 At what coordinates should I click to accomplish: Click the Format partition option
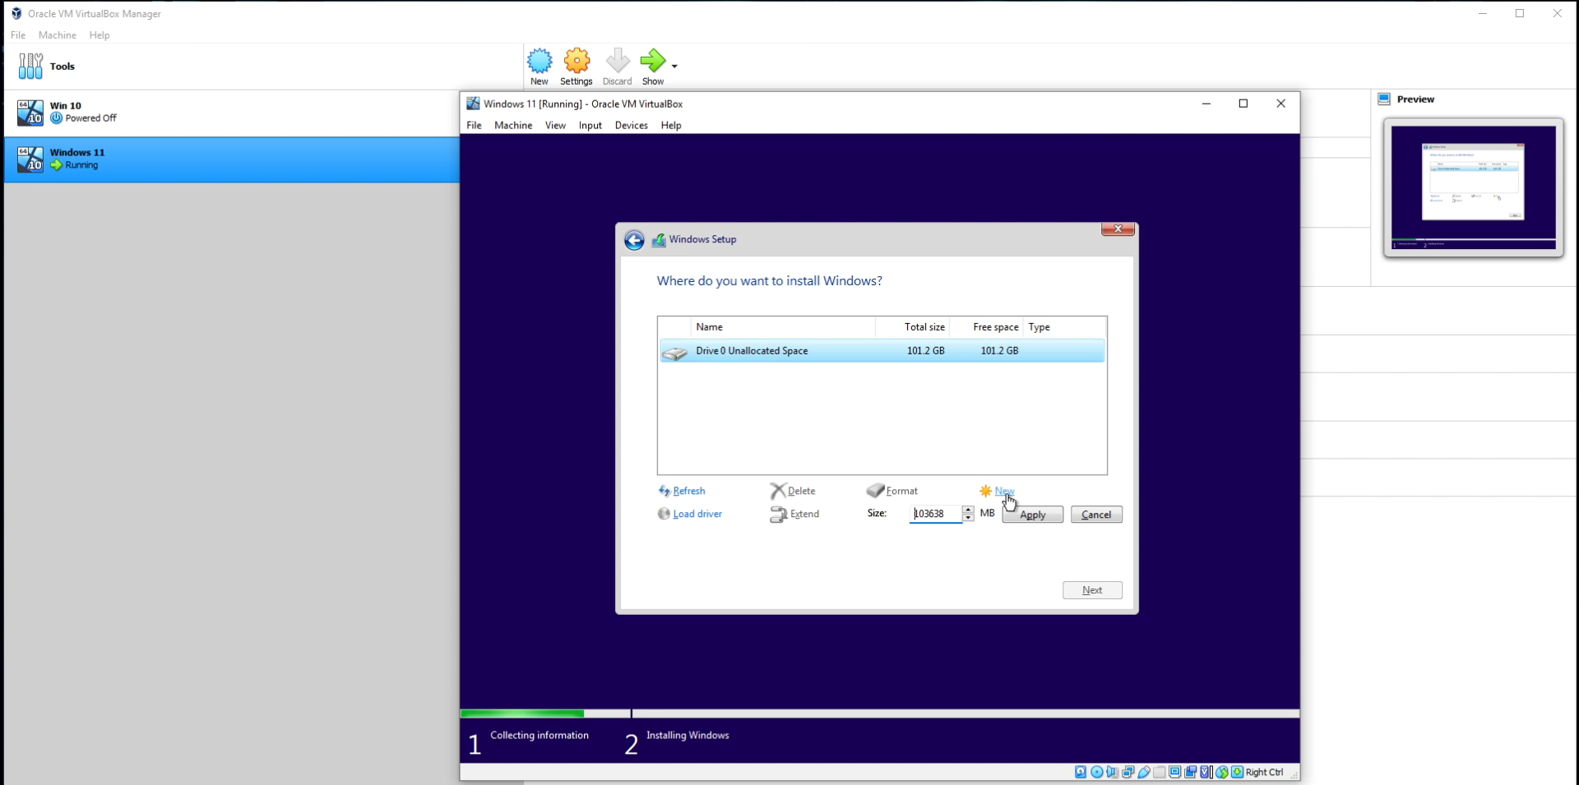892,492
